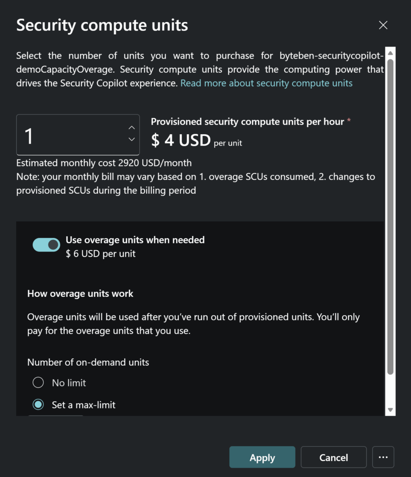Close the Security compute units dialog
The width and height of the screenshot is (411, 477).
(x=383, y=25)
